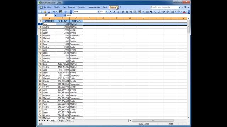Screen dimensions: 227x127
Task: Click the Bold (N) formatting button
Action: tap(110, 12)
